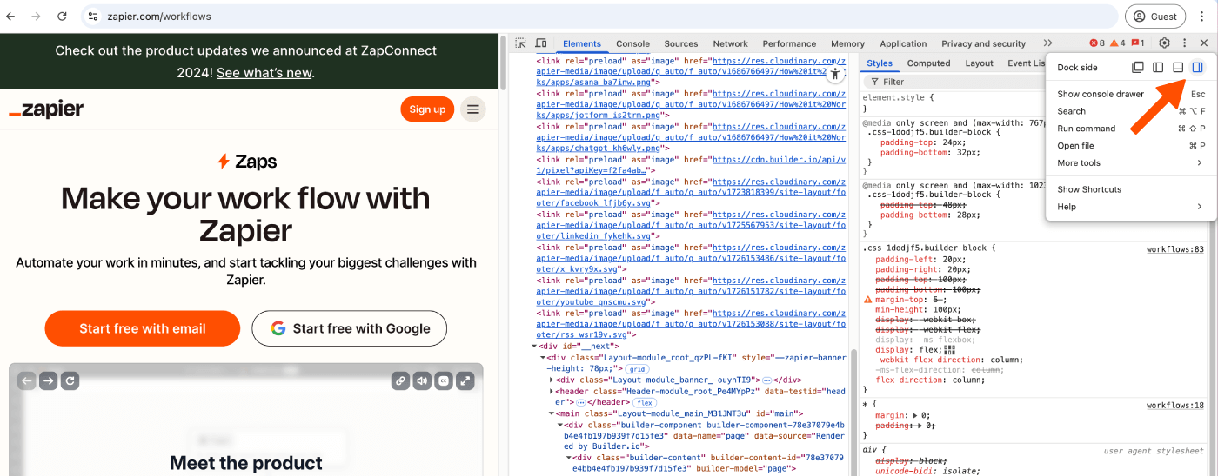Open the Memory tab
This screenshot has height=476, width=1218.
[x=847, y=43]
